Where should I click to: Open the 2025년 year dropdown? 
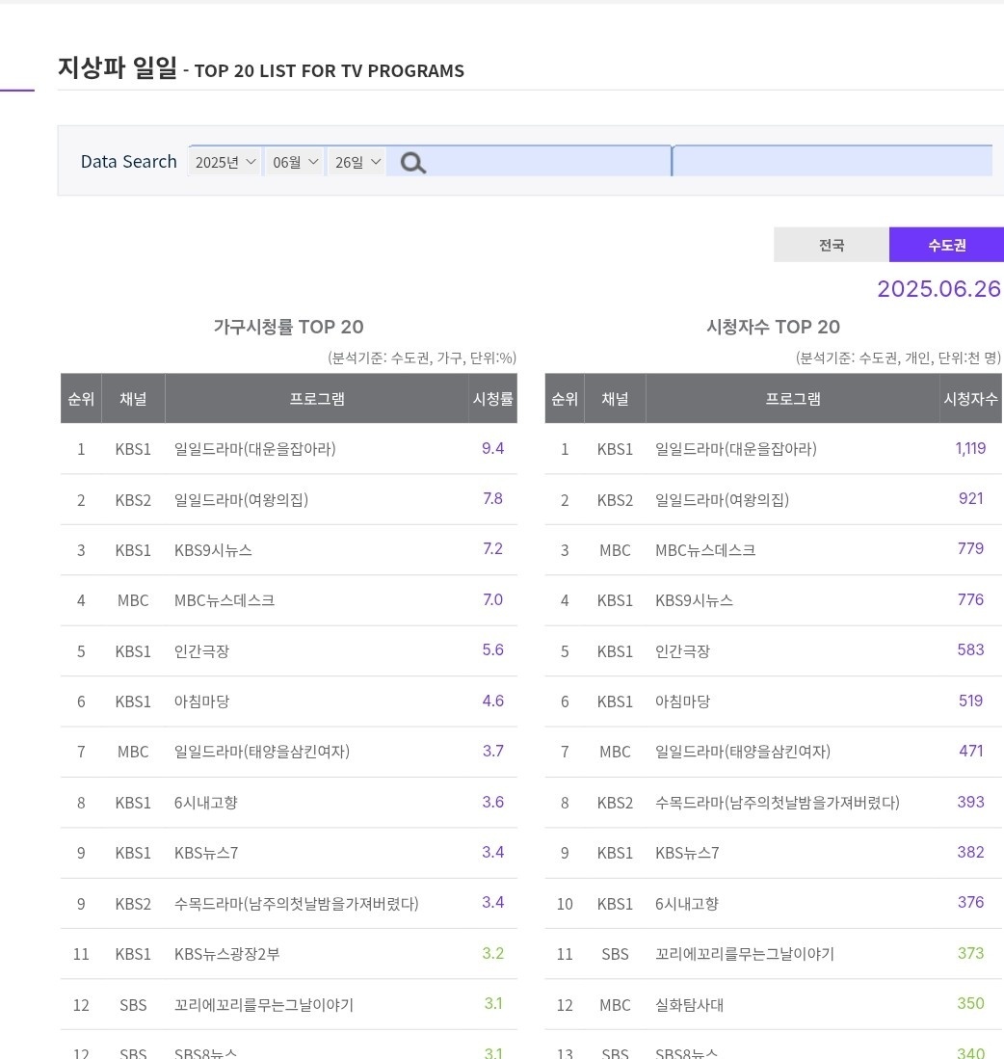pyautogui.click(x=225, y=162)
